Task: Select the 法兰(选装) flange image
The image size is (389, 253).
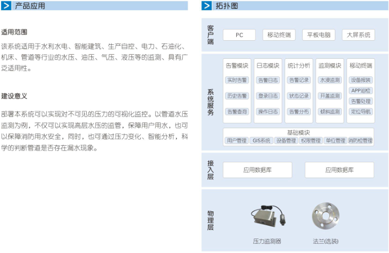Action: point(326,216)
